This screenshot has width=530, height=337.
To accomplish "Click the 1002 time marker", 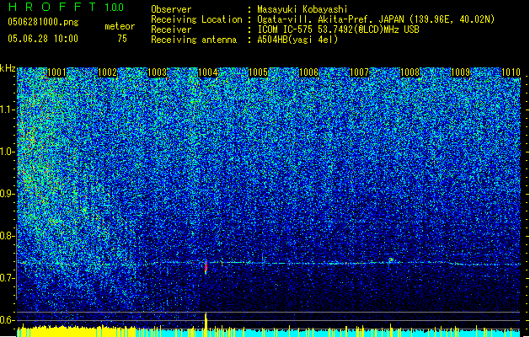I will tap(107, 72).
